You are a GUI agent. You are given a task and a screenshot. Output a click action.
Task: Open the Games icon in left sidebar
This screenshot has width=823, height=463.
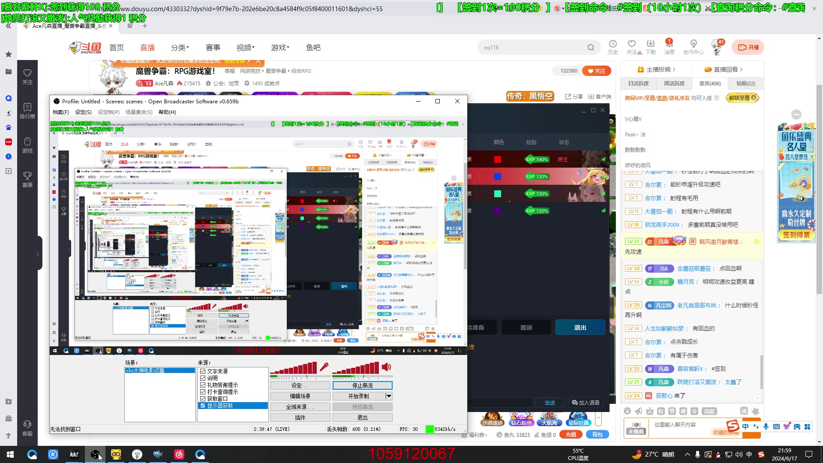coord(27,145)
